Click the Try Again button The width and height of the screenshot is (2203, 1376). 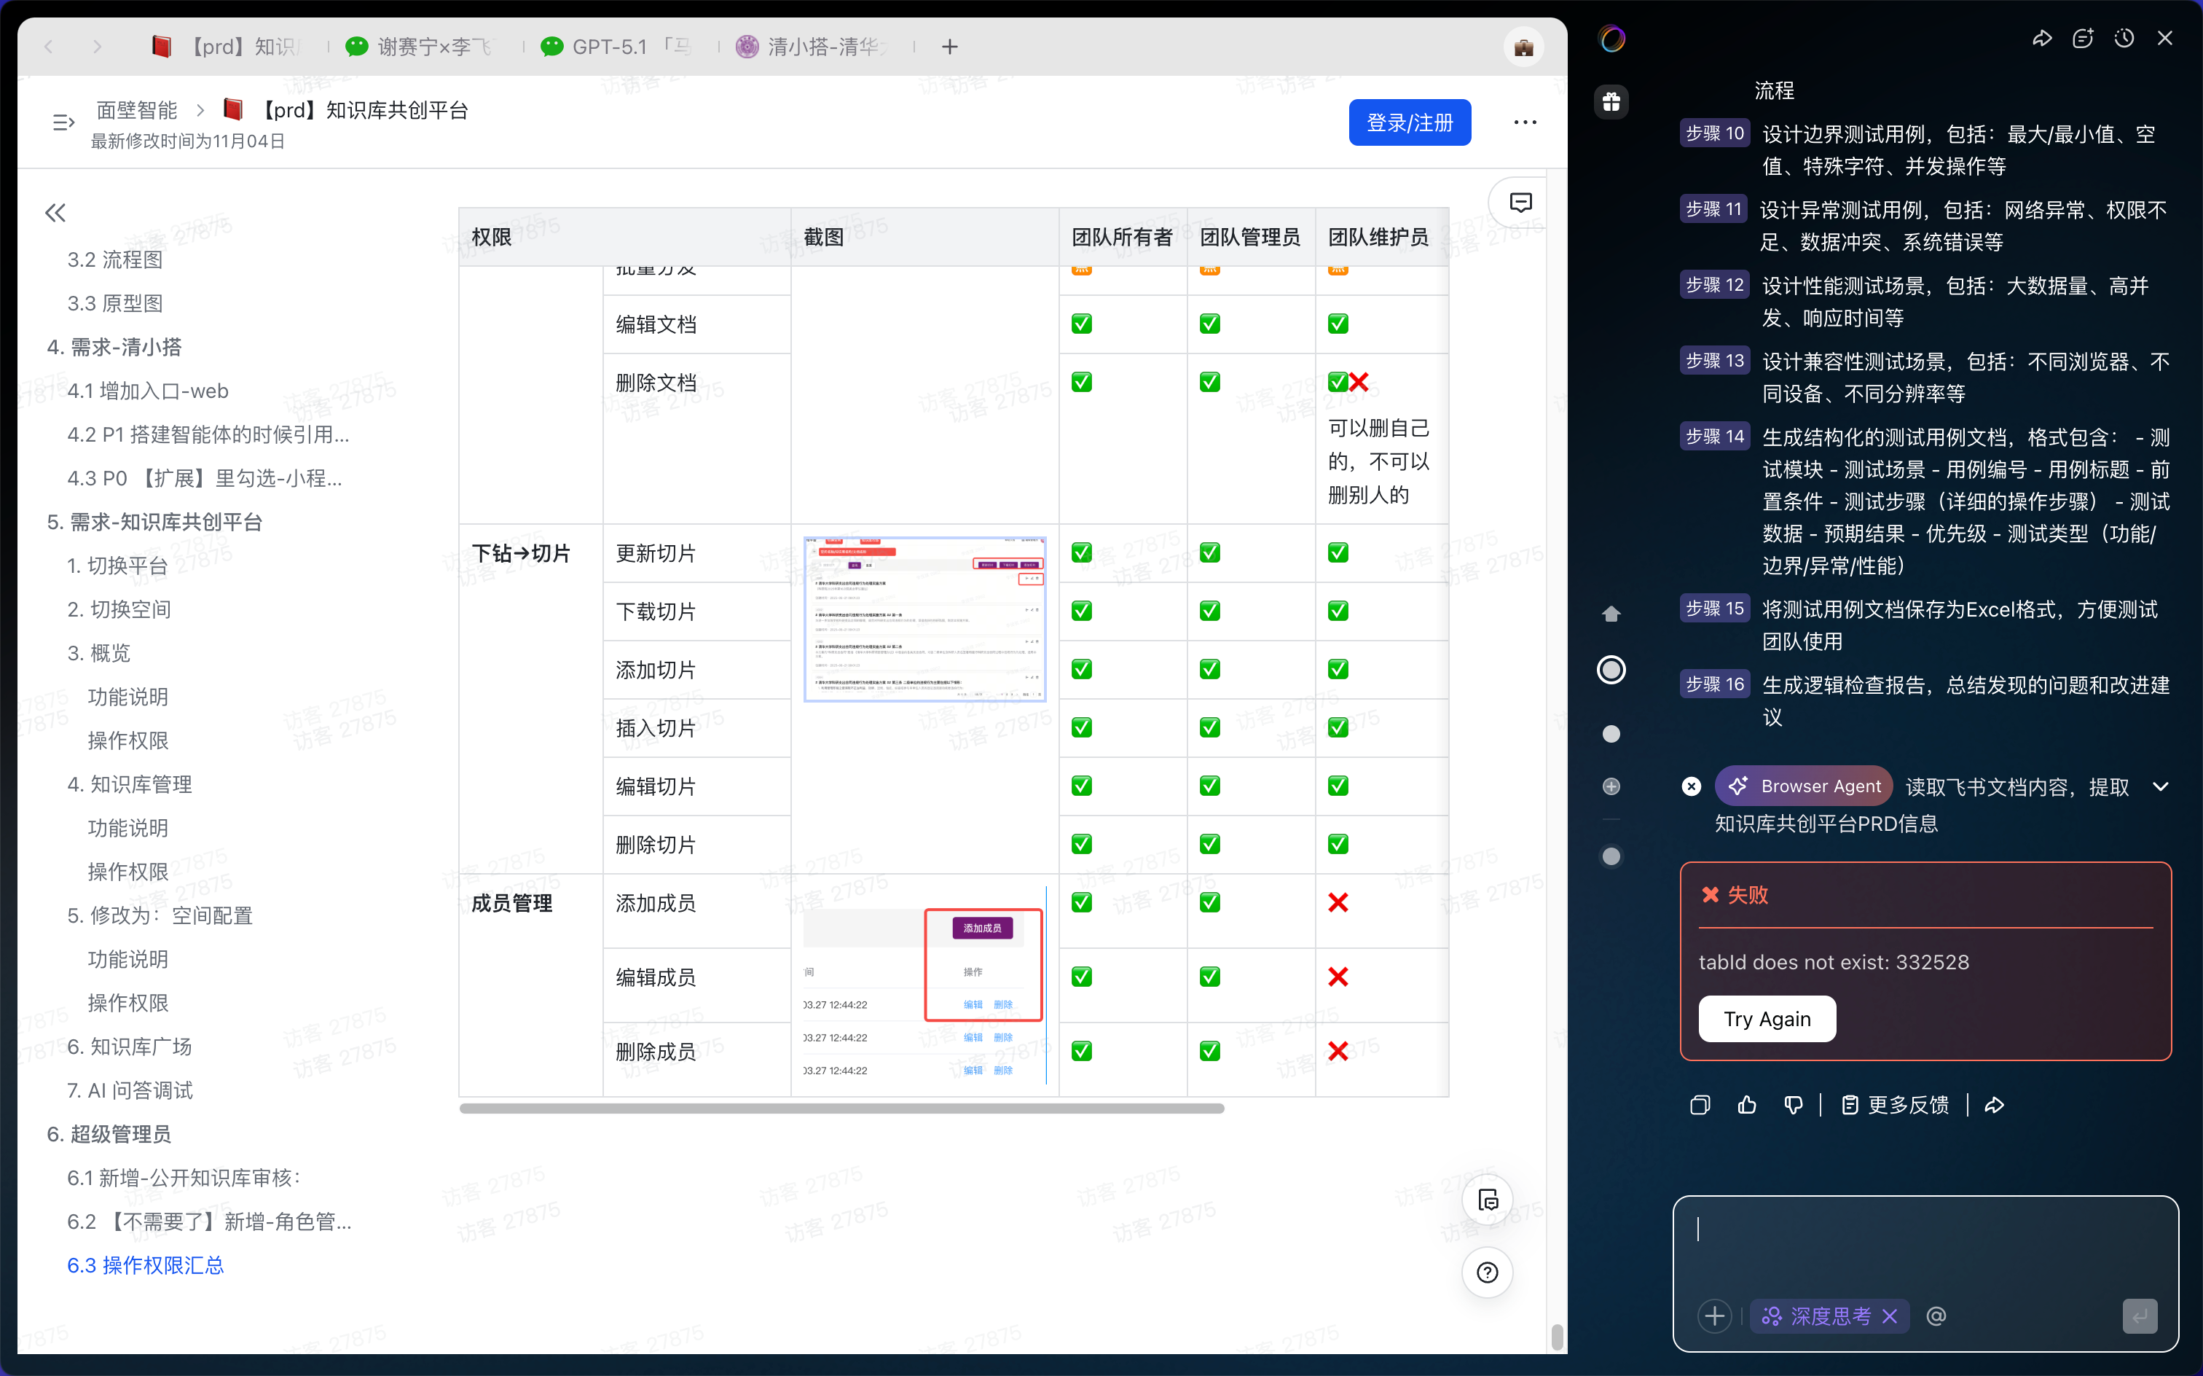1767,1018
